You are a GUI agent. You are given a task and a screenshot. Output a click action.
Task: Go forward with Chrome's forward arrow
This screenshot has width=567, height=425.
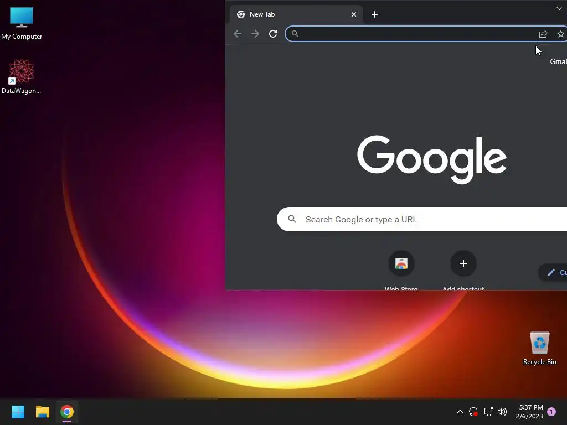tap(255, 34)
